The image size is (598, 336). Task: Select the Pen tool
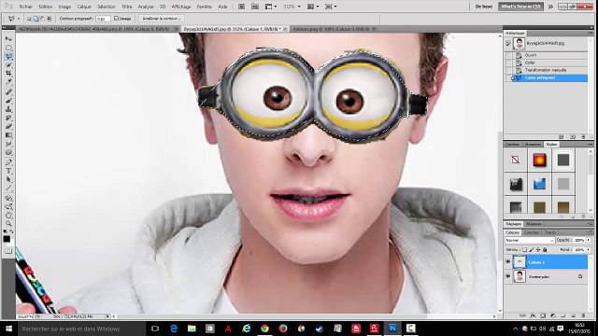pyautogui.click(x=8, y=162)
